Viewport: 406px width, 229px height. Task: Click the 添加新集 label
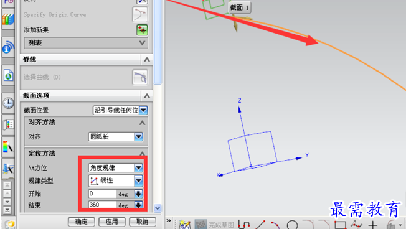pyautogui.click(x=36, y=30)
